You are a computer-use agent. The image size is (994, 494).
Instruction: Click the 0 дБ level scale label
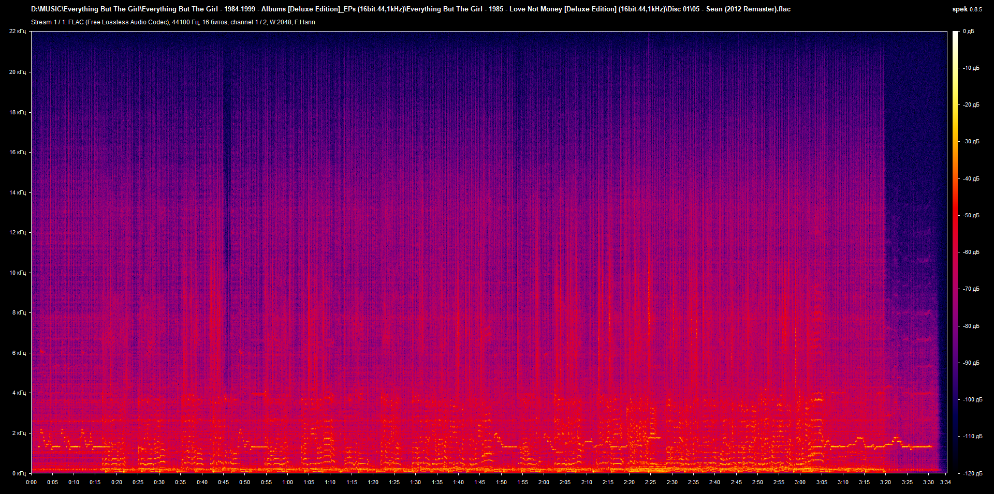click(969, 31)
